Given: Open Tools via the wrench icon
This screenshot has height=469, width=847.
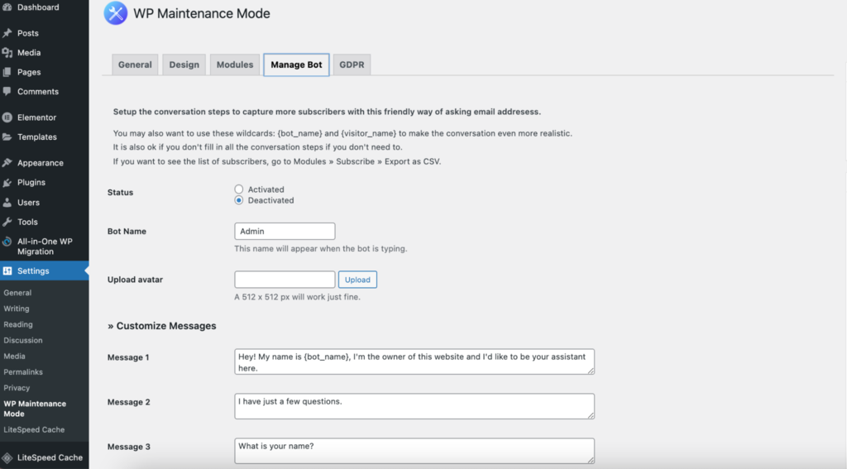Looking at the screenshot, I should [x=7, y=222].
